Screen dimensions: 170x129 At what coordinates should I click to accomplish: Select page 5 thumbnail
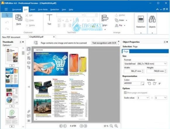pos(12,96)
